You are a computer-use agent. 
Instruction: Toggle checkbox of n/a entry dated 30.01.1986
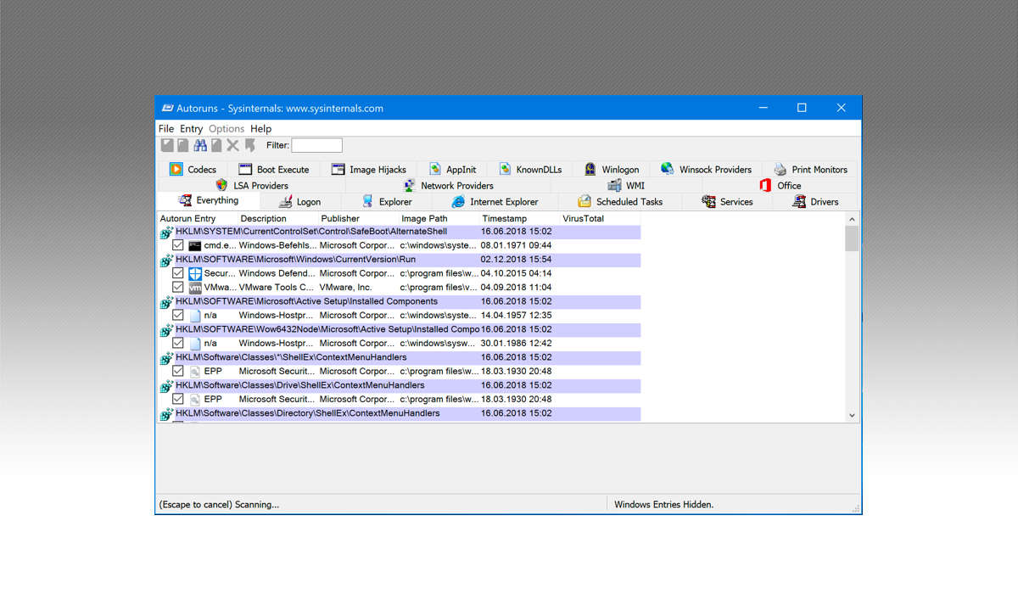point(178,344)
